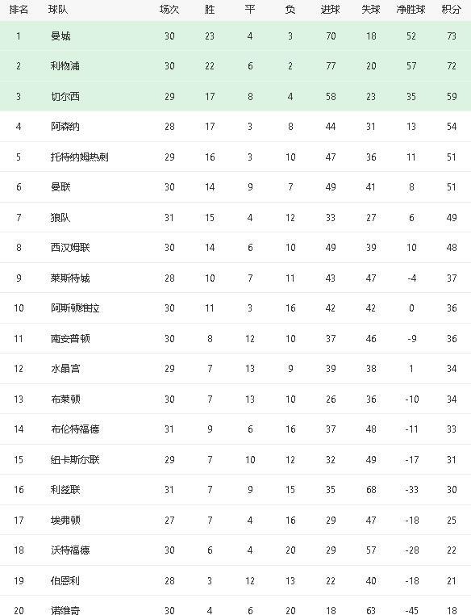Sort by the 积分 column header
The height and width of the screenshot is (615, 471).
point(451,10)
